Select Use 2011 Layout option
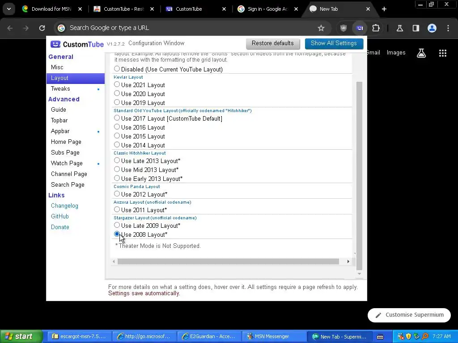This screenshot has width=458, height=343. [x=117, y=209]
